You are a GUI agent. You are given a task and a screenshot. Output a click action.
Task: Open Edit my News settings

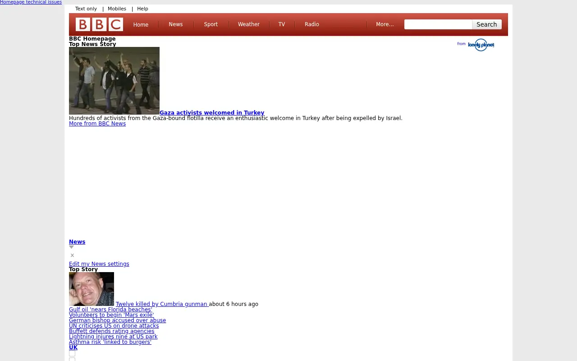click(99, 264)
